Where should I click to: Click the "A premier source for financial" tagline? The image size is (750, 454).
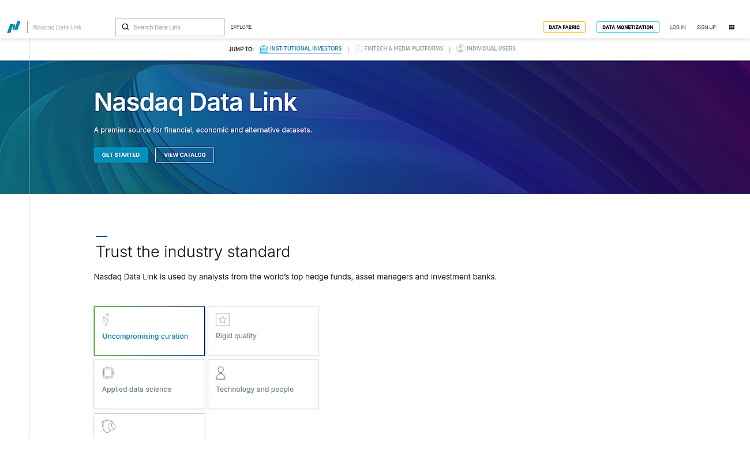point(203,130)
